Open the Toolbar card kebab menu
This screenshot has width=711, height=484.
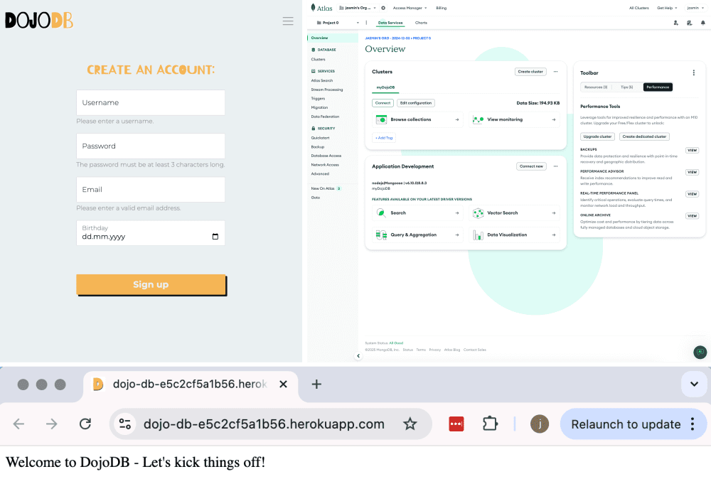pos(694,72)
